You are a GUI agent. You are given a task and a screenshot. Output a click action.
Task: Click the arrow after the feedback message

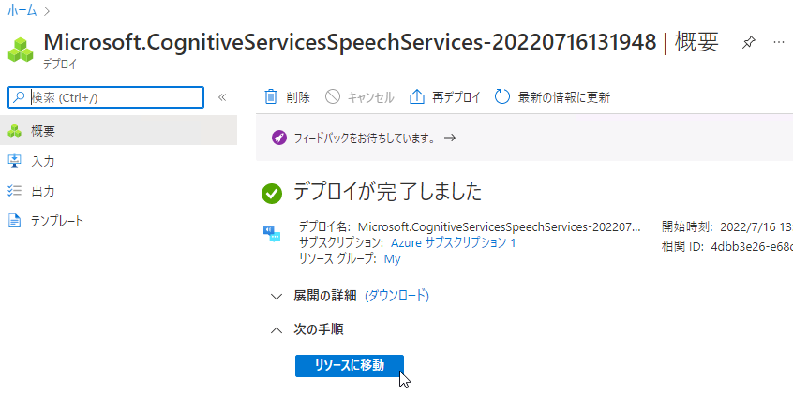450,138
